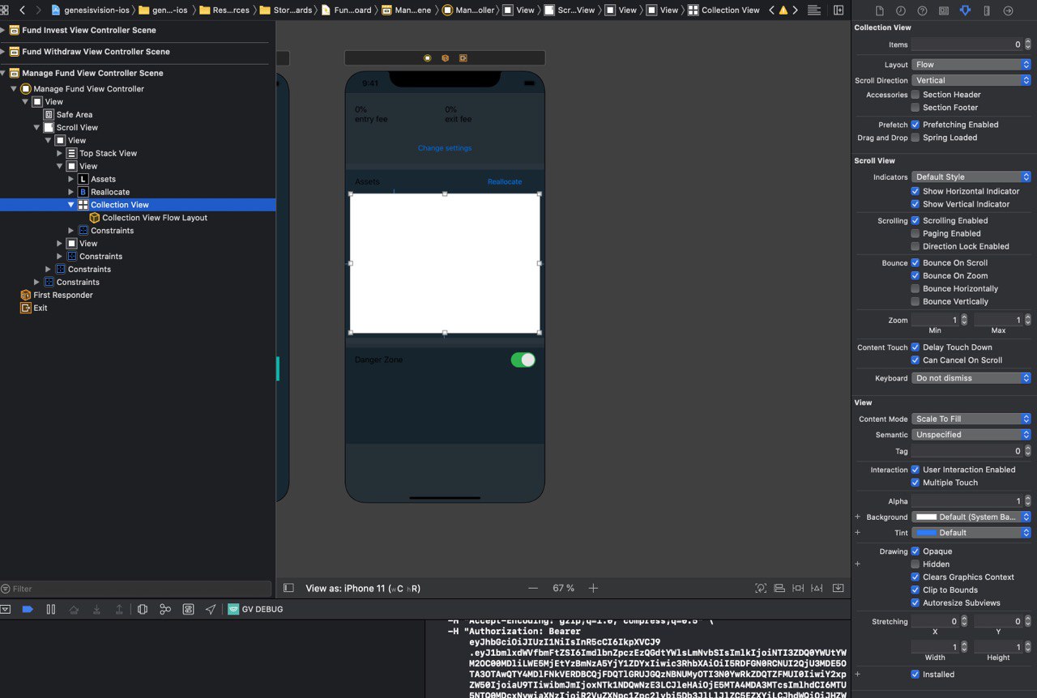Add an editor pane on the right
Screen dimensions: 1037x698
pos(839,11)
